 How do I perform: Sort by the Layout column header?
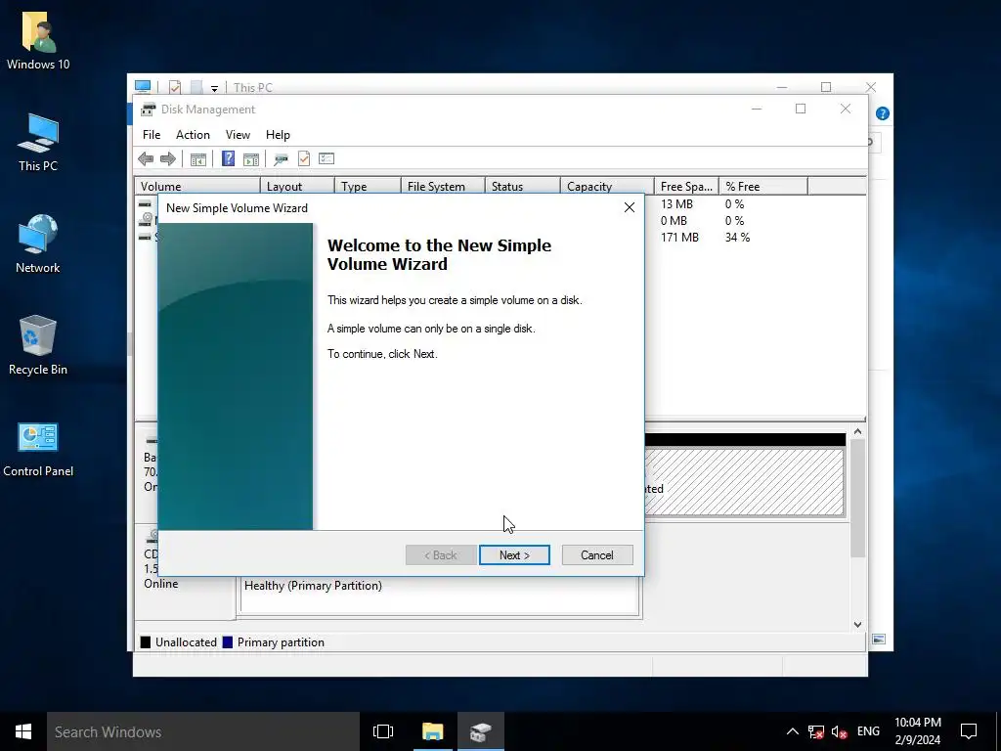click(x=297, y=187)
